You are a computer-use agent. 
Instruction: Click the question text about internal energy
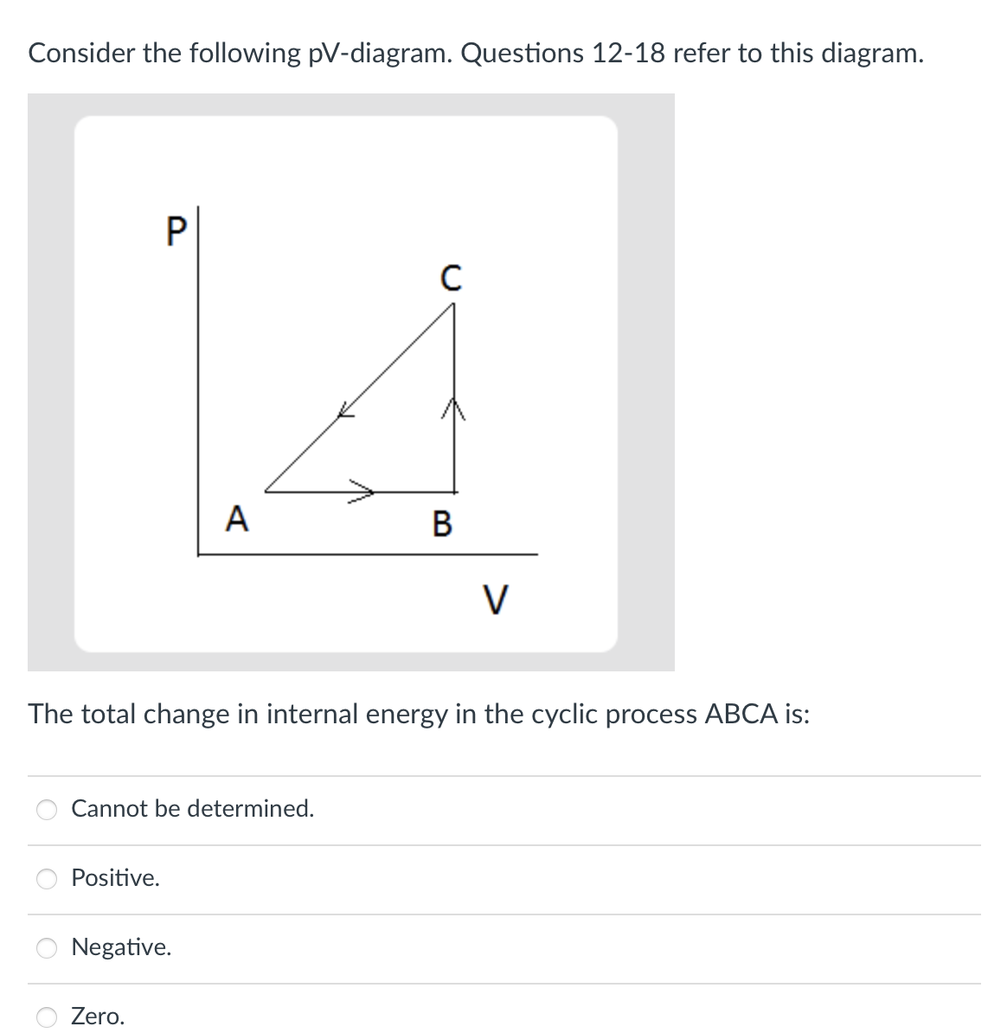point(419,714)
